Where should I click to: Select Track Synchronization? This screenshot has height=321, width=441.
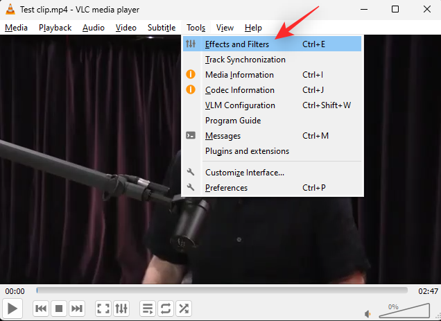272,60
